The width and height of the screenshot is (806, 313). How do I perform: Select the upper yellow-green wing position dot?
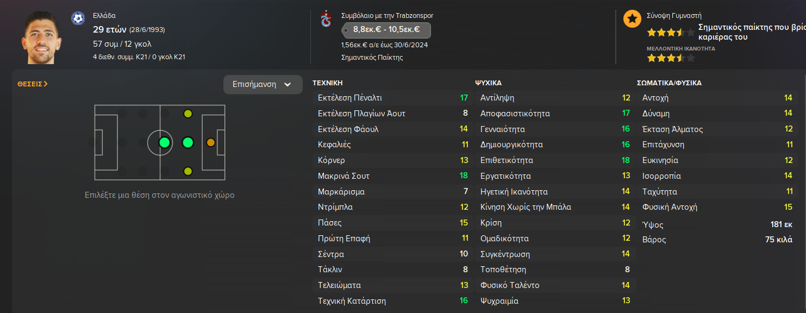188,114
